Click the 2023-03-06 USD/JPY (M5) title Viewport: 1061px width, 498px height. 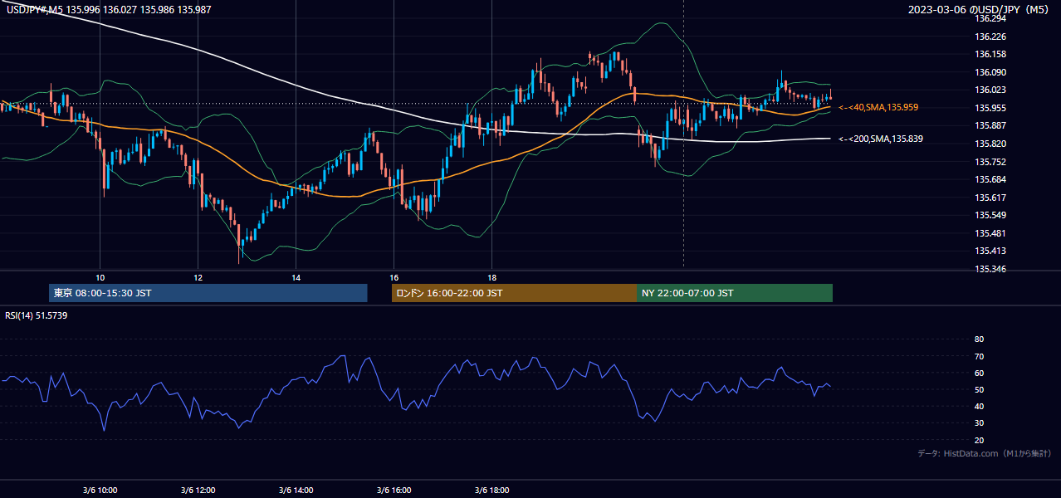tap(980, 9)
